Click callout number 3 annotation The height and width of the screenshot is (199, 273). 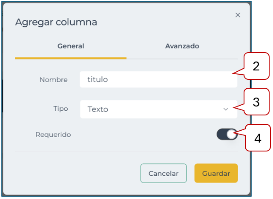pyautogui.click(x=256, y=102)
